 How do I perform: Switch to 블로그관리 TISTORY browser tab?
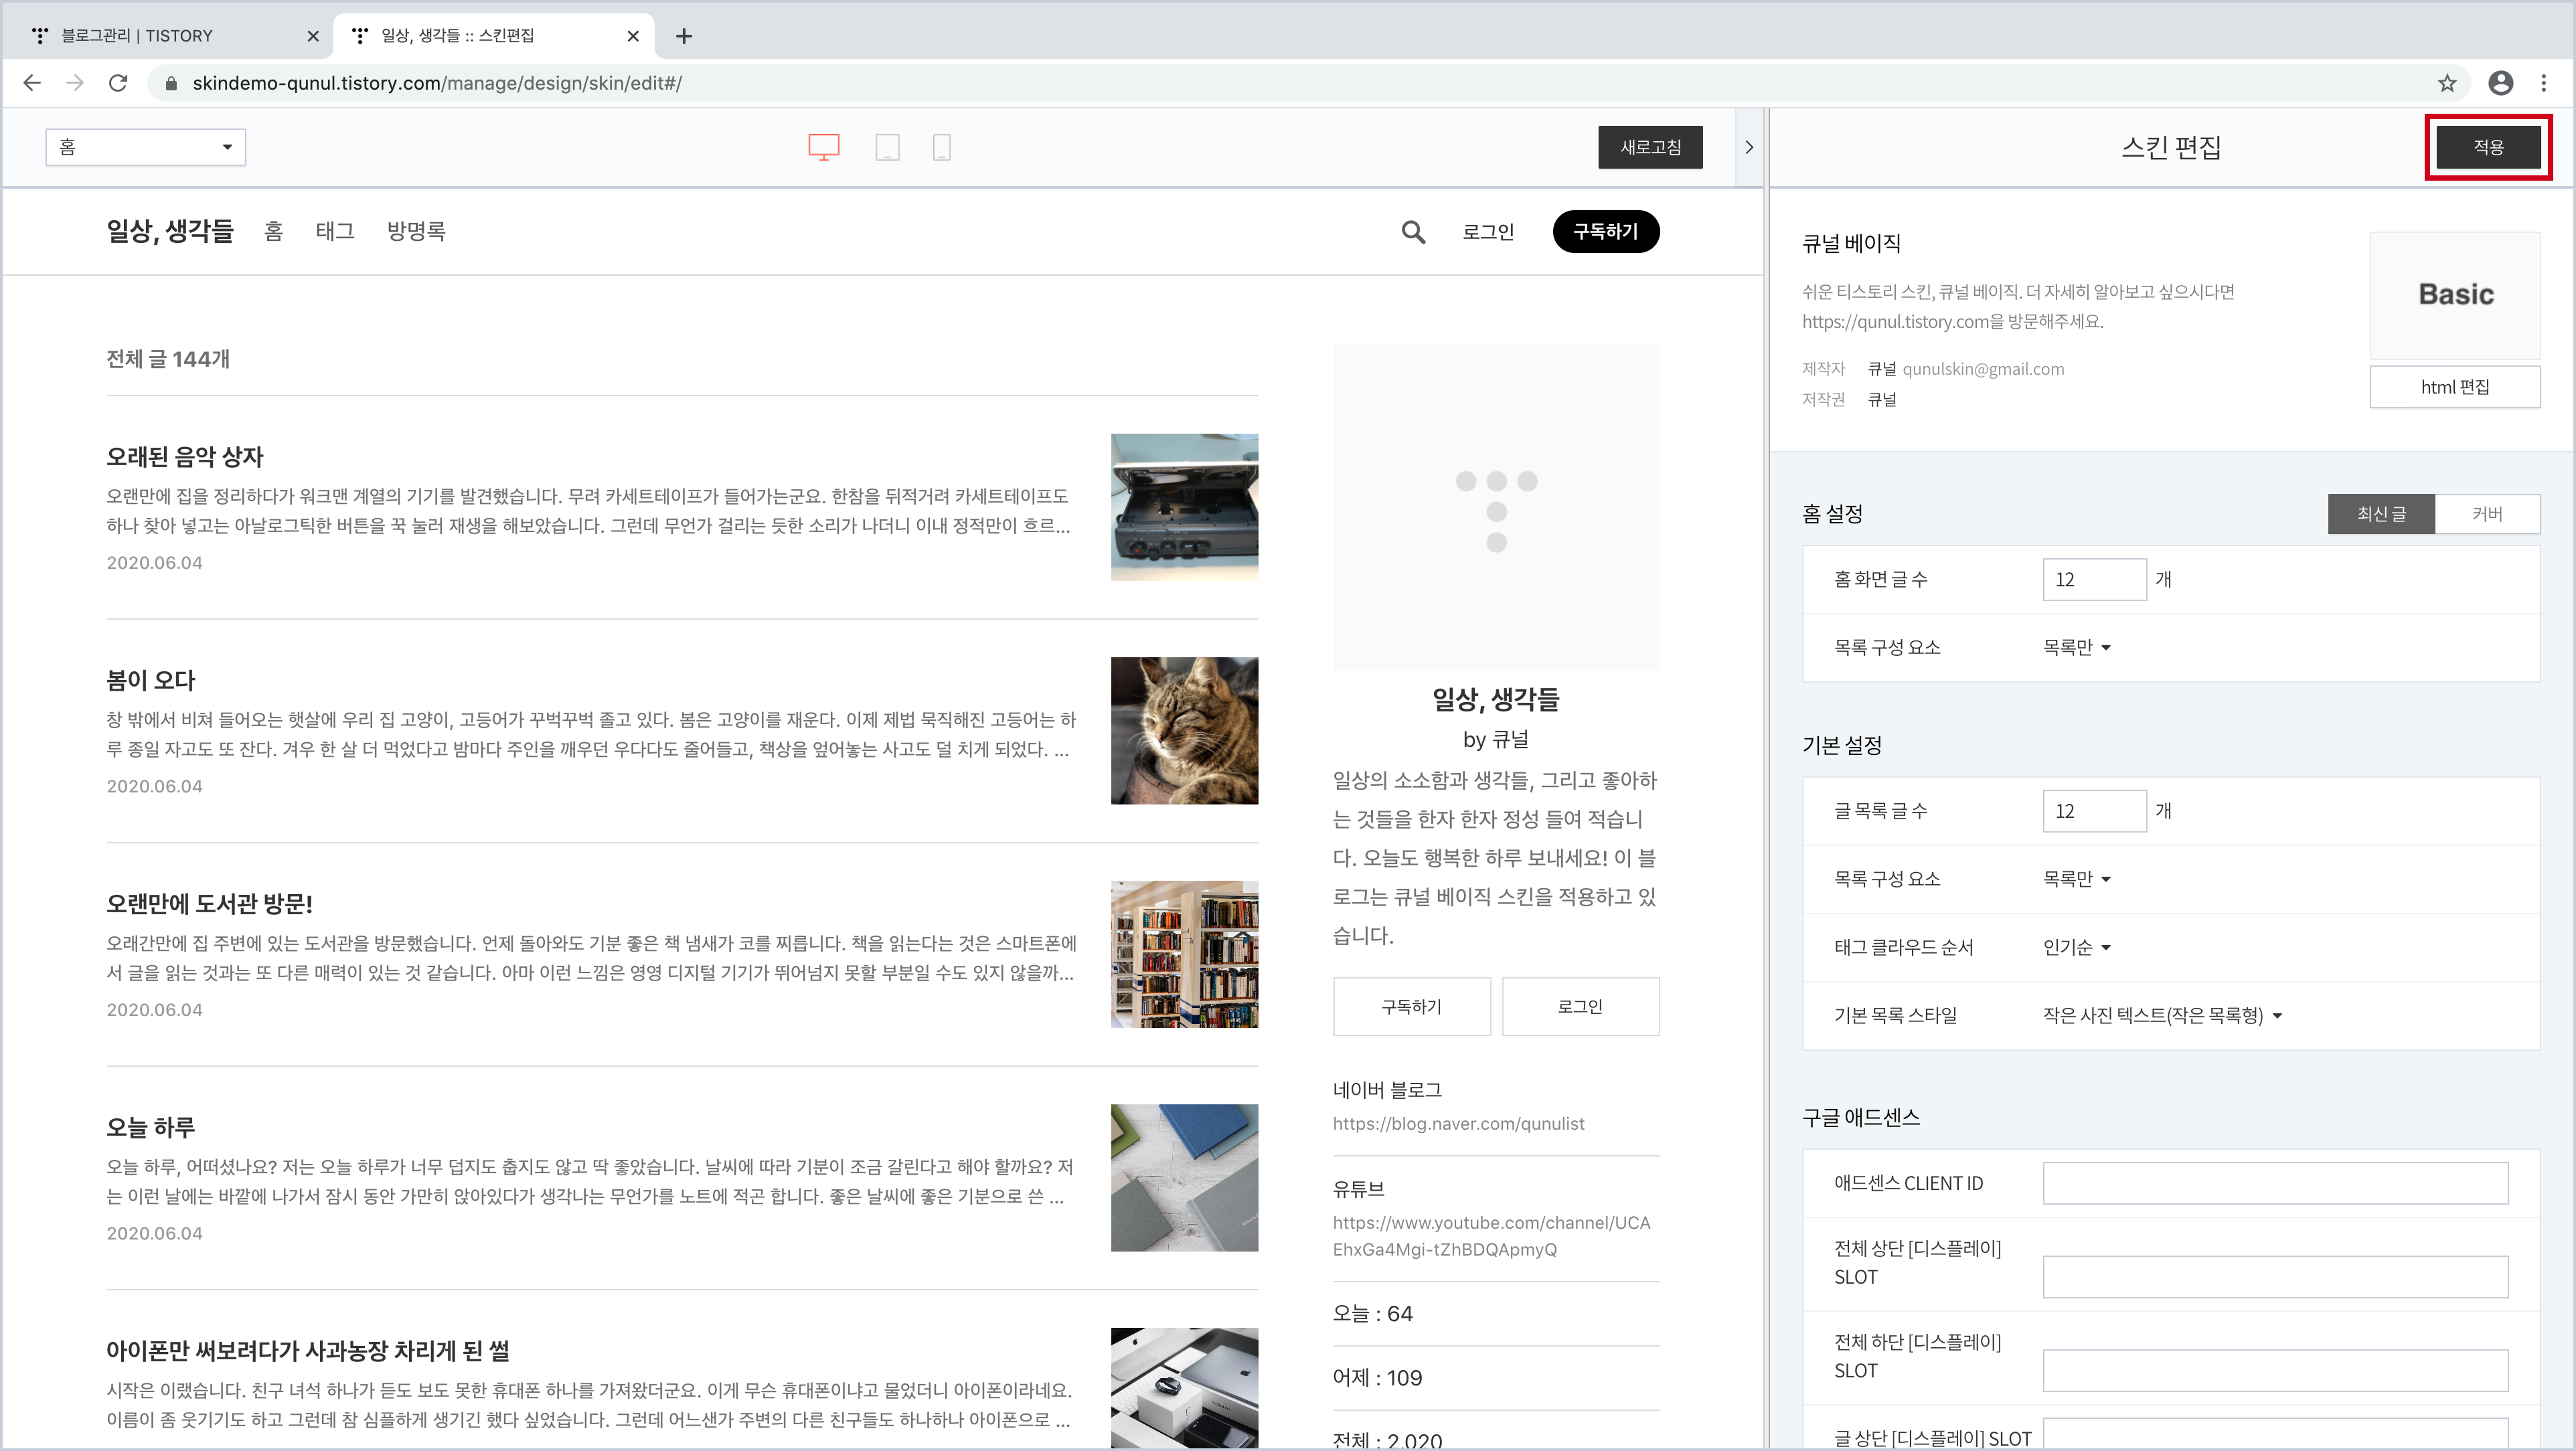(137, 36)
